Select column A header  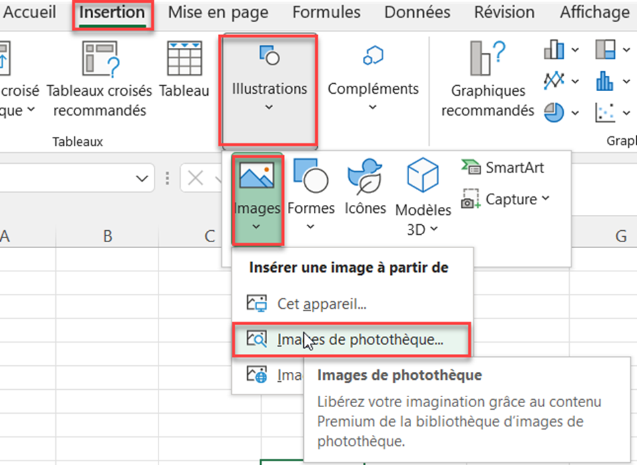coord(27,235)
